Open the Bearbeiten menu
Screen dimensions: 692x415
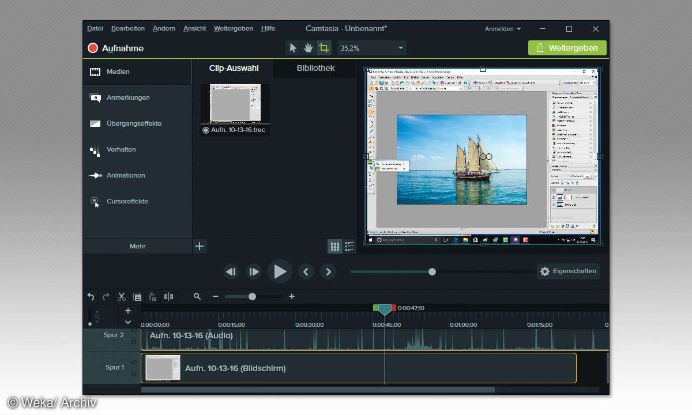coord(128,28)
